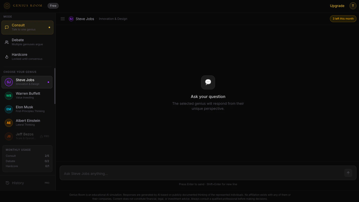Click the send arrow button
The height and width of the screenshot is (202, 359).
[x=348, y=173]
